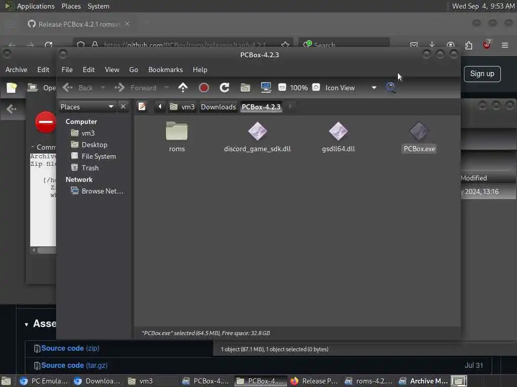Click the Back arrow in file manager
The height and width of the screenshot is (387, 517).
point(78,88)
